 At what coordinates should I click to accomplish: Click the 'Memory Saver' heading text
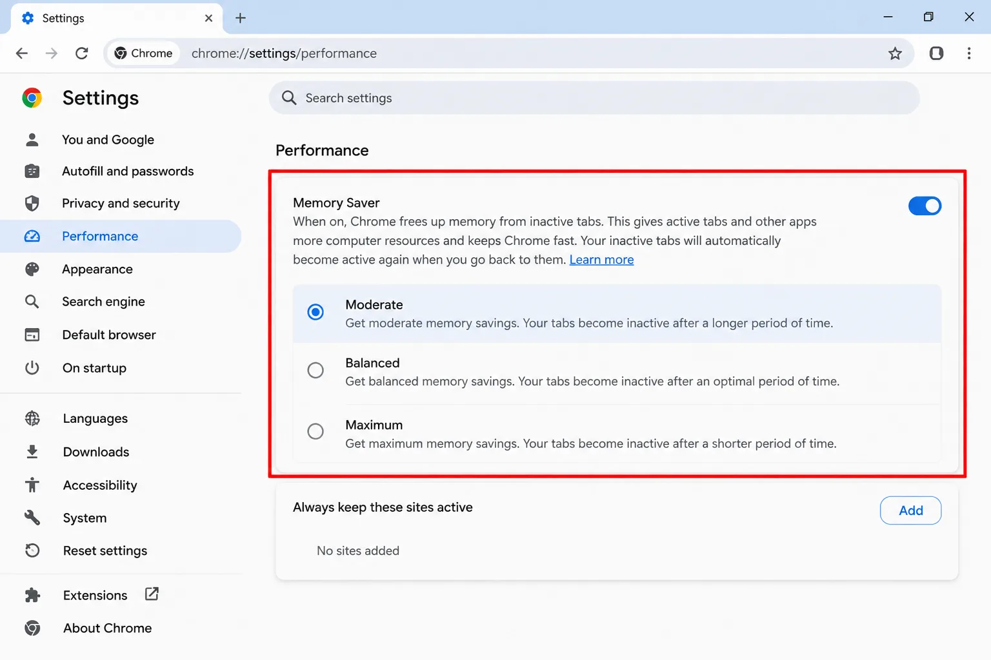pos(336,202)
